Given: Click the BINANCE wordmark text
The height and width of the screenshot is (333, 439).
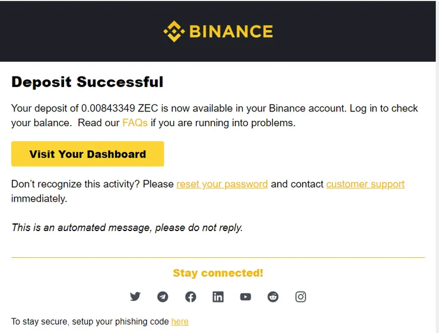Looking at the screenshot, I should (231, 31).
